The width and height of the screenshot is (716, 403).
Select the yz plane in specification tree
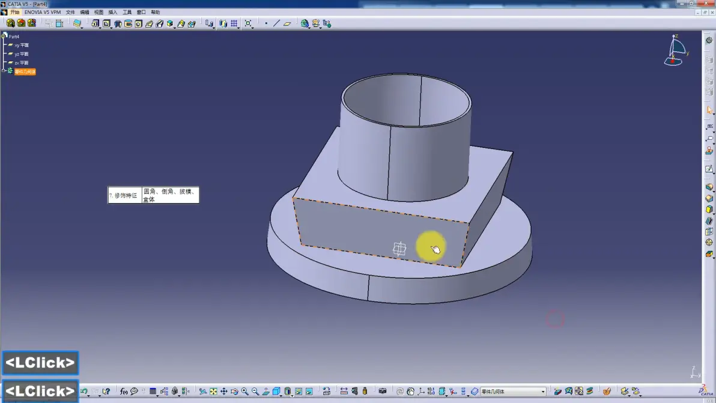point(22,54)
